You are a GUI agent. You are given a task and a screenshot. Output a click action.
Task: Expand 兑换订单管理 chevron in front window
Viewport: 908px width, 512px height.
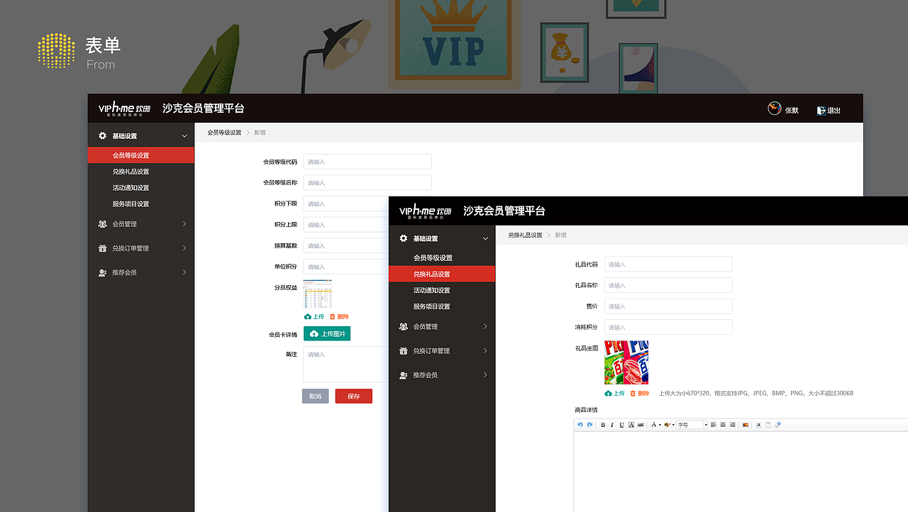(485, 350)
